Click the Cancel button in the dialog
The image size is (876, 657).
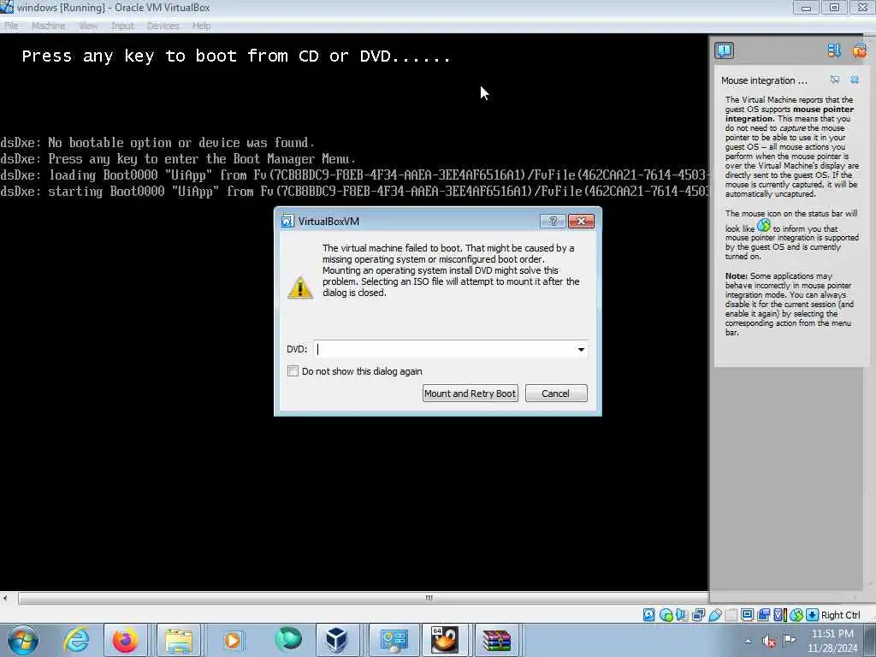point(556,394)
